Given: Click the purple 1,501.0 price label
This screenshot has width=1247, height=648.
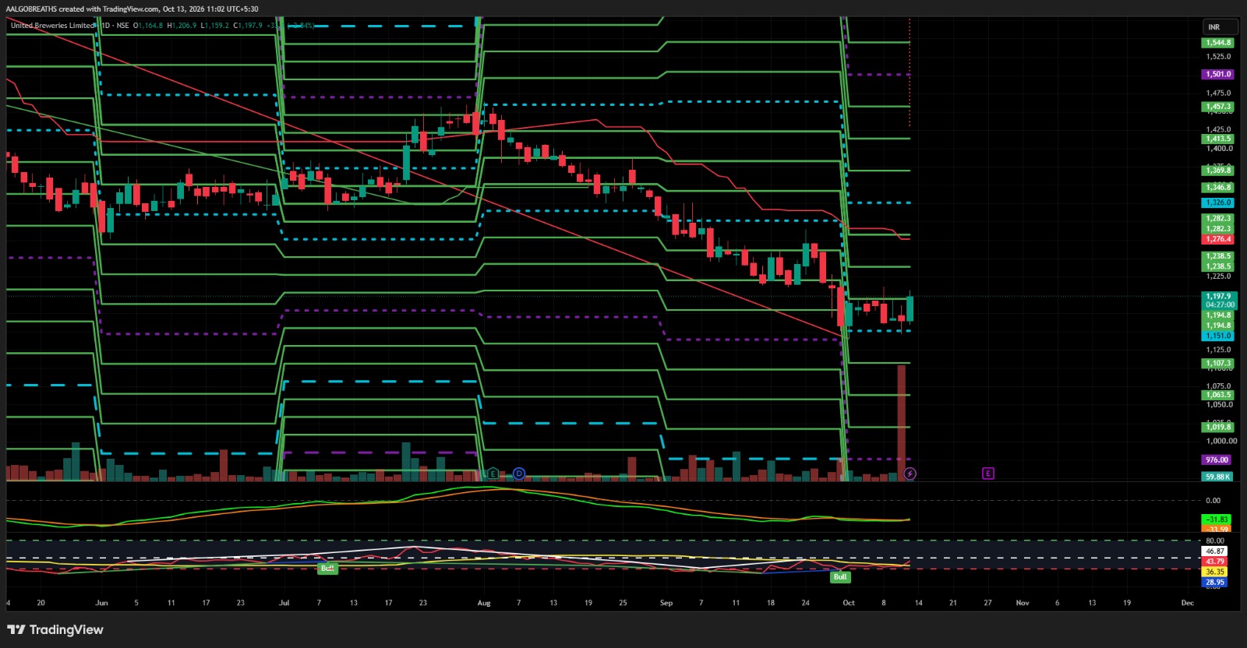Looking at the screenshot, I should point(1218,75).
